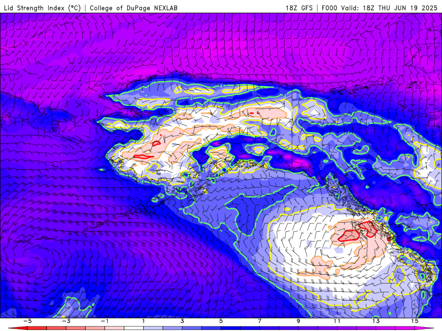
Task: Click the 15 label on the color scale
Action: coord(414,321)
